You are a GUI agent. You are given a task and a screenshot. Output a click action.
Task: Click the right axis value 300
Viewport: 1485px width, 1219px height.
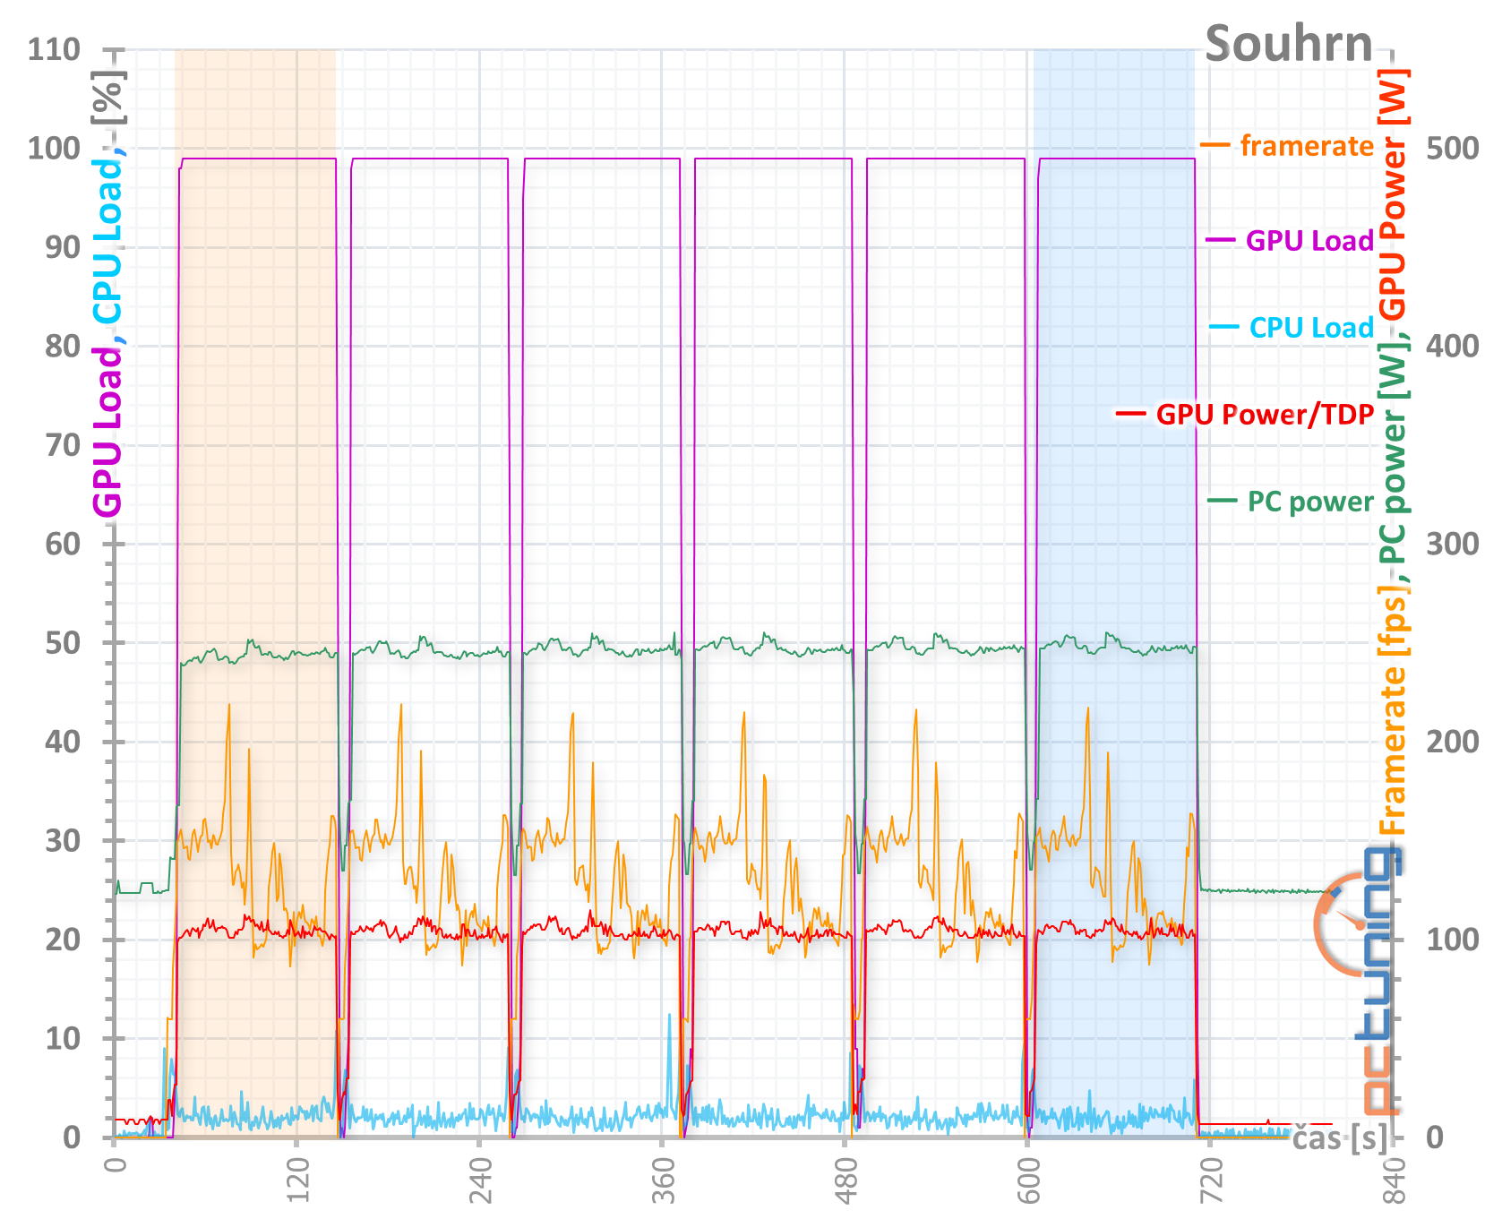(1453, 544)
